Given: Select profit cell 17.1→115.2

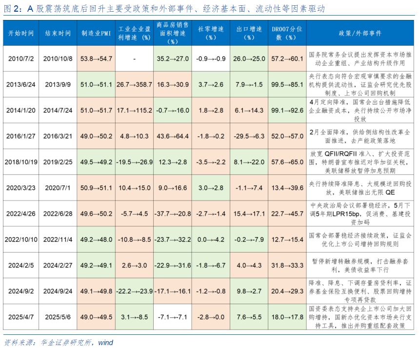Looking at the screenshot, I should tap(135, 110).
